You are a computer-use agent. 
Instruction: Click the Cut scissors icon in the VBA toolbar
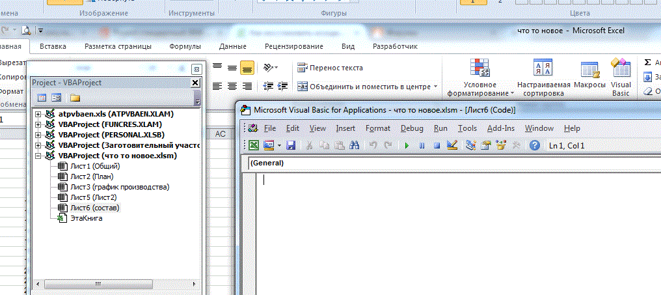click(310, 146)
